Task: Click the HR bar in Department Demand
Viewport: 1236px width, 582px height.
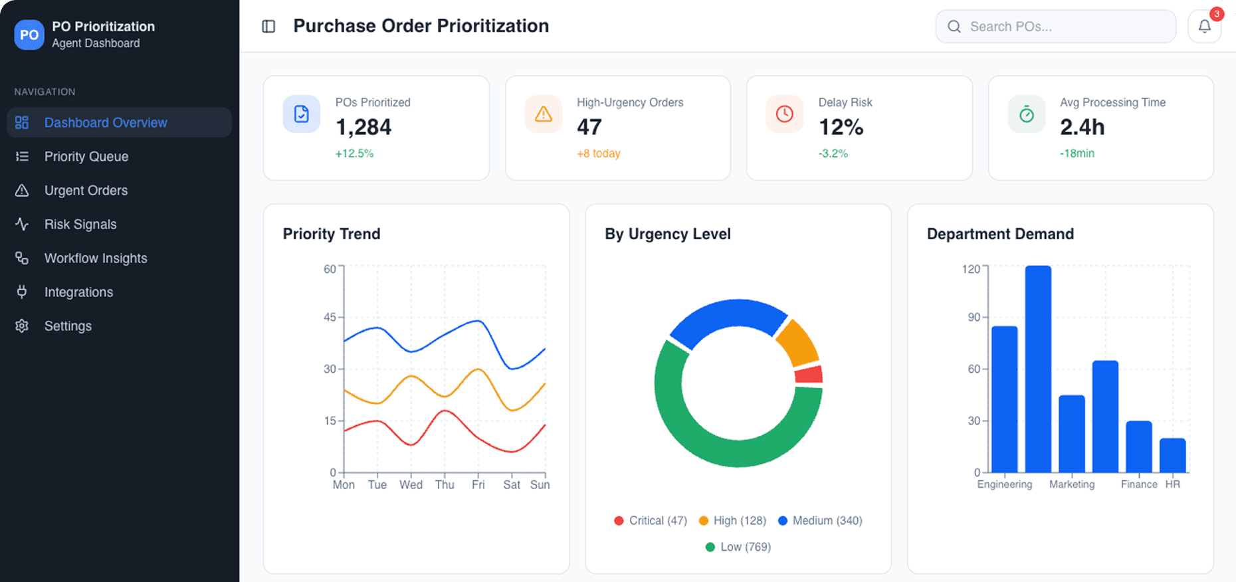Action: click(x=1173, y=455)
